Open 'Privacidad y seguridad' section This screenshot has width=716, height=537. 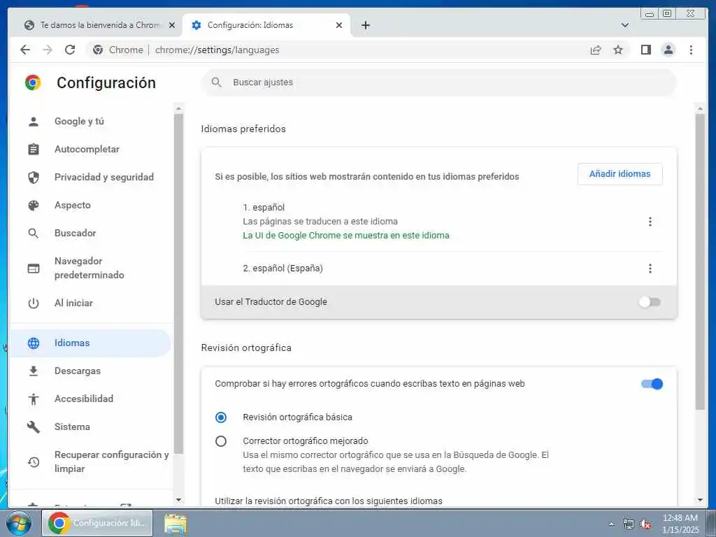[92, 177]
